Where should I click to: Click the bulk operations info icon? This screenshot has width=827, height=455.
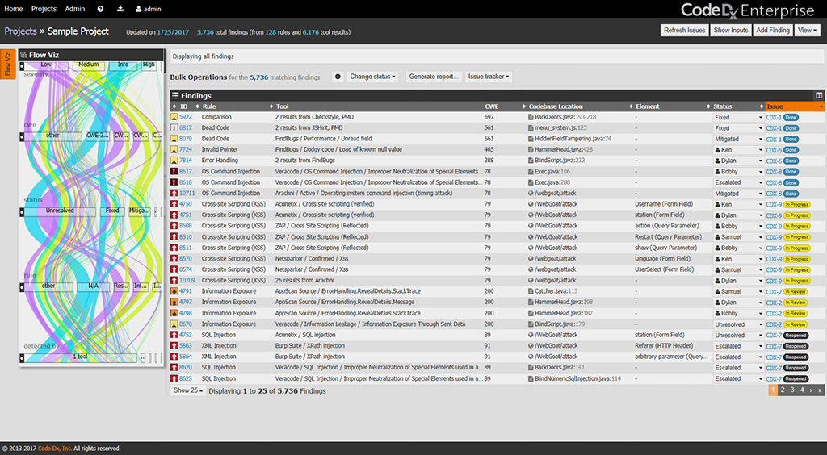click(x=338, y=77)
